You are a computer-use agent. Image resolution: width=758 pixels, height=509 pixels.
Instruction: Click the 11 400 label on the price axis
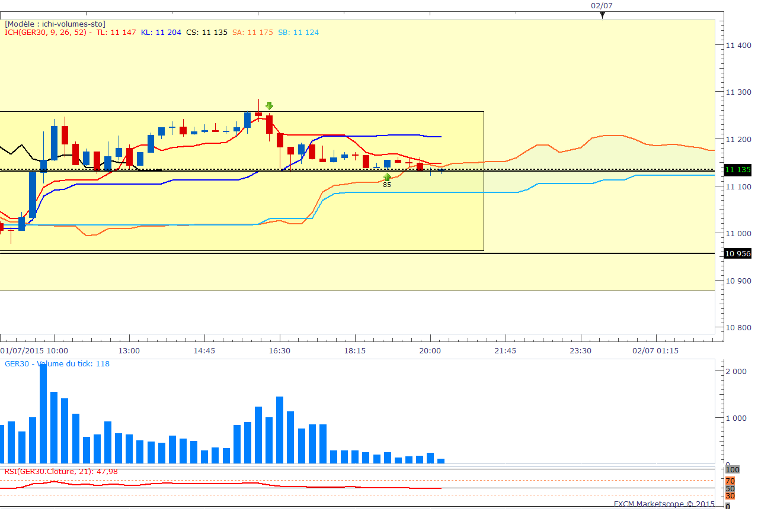point(738,45)
